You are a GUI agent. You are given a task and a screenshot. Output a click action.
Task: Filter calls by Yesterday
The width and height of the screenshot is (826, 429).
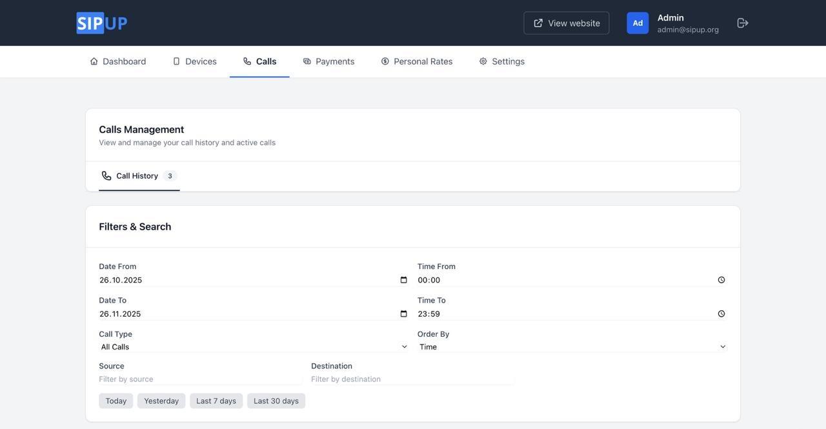pyautogui.click(x=161, y=401)
